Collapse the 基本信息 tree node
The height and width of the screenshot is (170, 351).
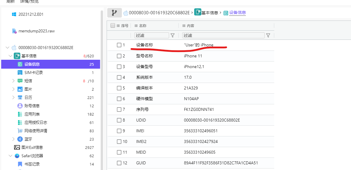10,56
